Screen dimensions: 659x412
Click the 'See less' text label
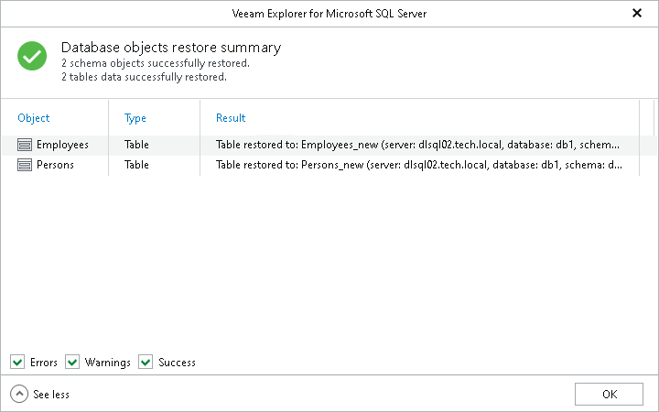[51, 395]
